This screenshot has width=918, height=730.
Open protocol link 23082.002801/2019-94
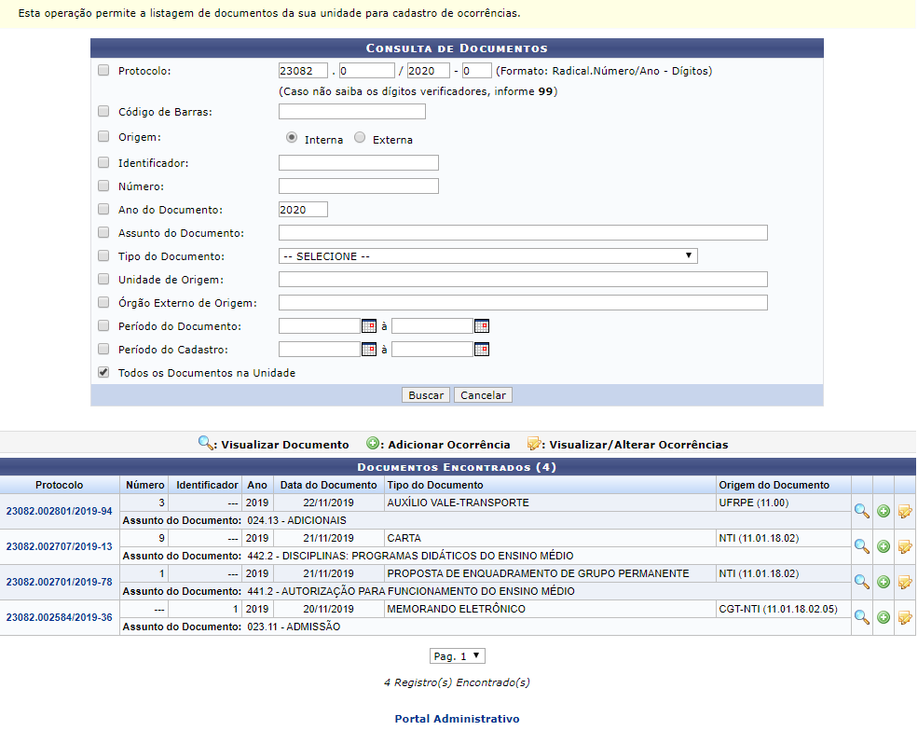click(59, 511)
